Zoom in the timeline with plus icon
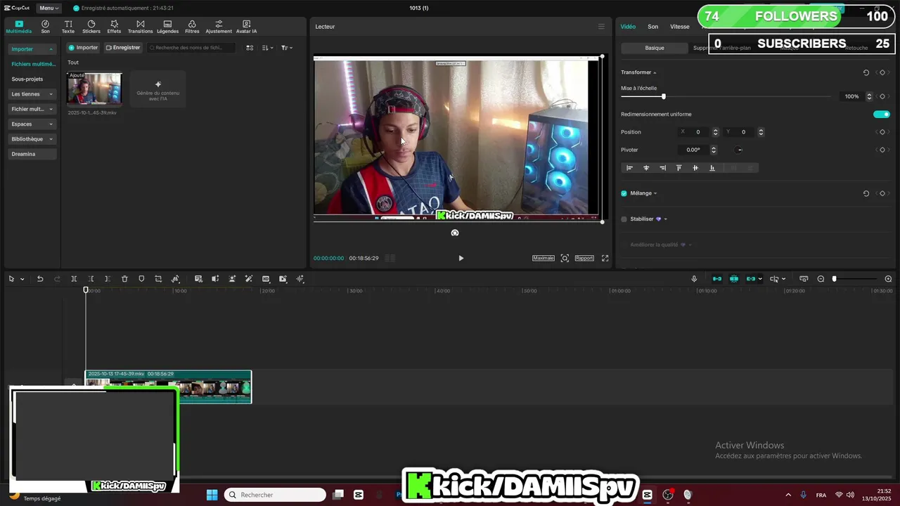Viewport: 900px width, 506px height. coord(888,279)
